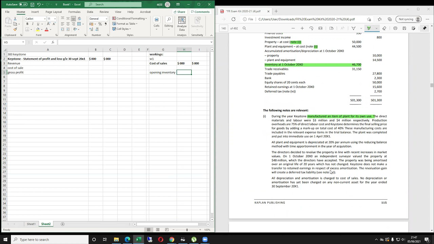Click the Insert Function fx icon
Image resolution: width=434 pixels, height=244 pixels.
[x=53, y=42]
